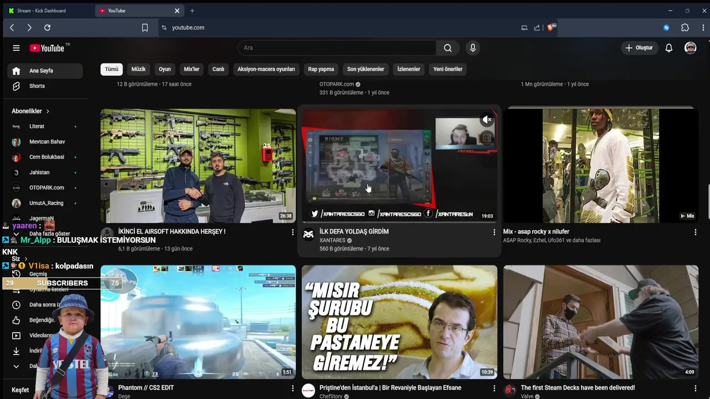Open the asap rocky x nilufer thumbnail
710x399 pixels.
[x=601, y=166]
